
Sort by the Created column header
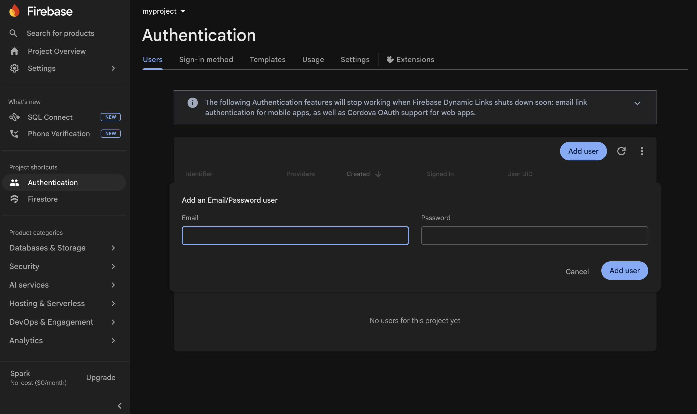click(358, 174)
